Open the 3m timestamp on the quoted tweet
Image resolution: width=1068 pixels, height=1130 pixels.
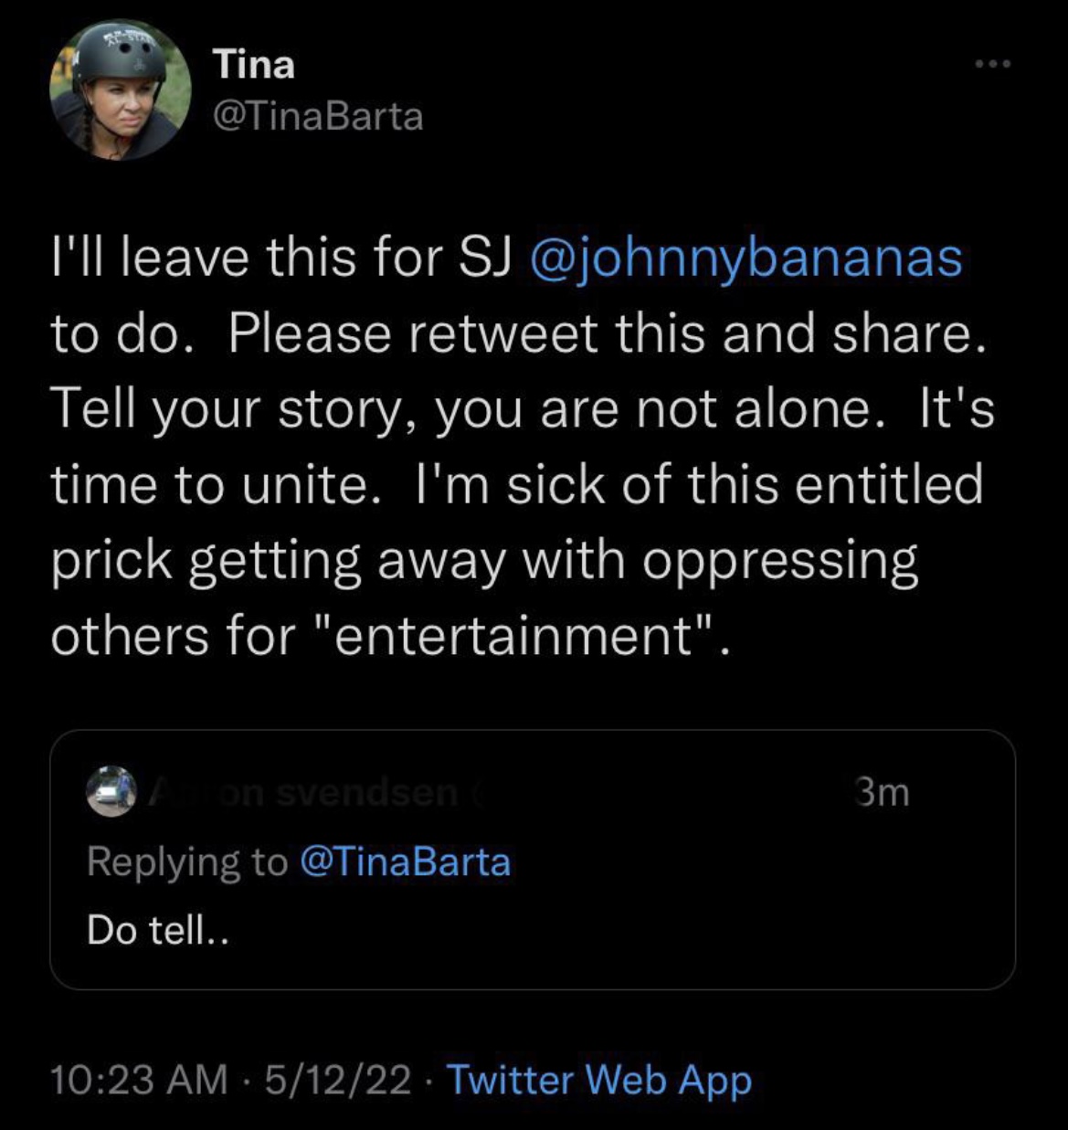(883, 792)
